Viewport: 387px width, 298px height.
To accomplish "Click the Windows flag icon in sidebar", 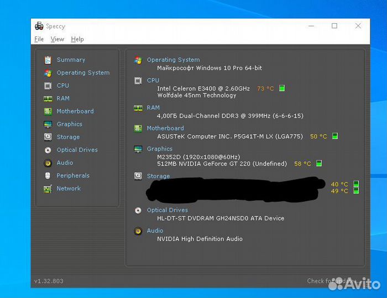I will pos(48,73).
